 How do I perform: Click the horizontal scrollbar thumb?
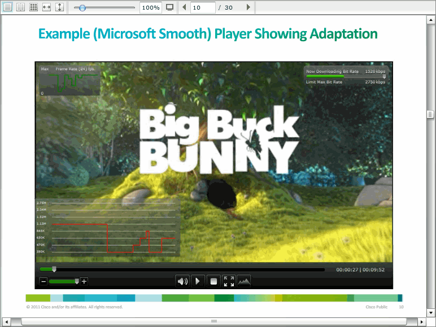(214, 322)
